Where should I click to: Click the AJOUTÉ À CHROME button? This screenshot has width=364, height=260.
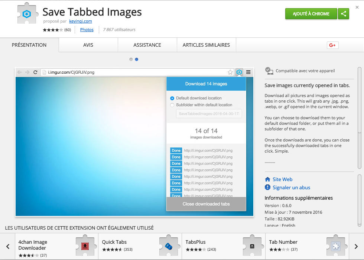[x=311, y=14]
